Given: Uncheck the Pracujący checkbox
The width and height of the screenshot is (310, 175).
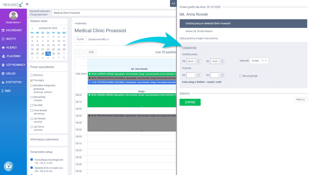Looking at the screenshot, I should click(x=31, y=81).
